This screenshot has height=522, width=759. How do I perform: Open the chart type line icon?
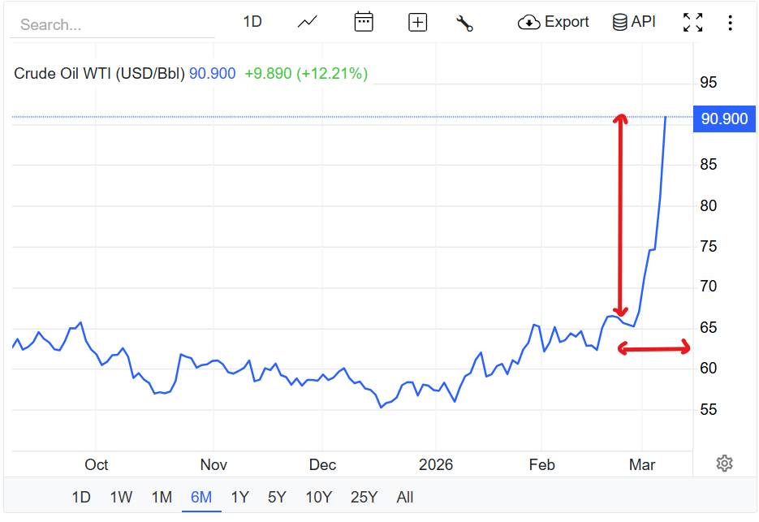307,22
